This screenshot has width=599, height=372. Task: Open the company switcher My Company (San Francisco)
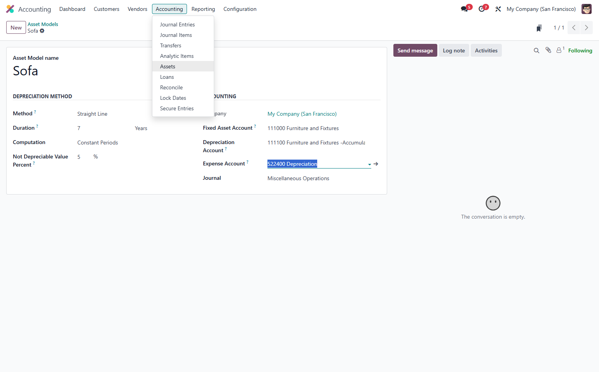pos(541,9)
